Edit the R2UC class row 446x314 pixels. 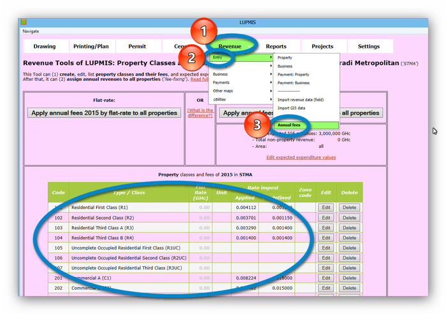click(326, 258)
